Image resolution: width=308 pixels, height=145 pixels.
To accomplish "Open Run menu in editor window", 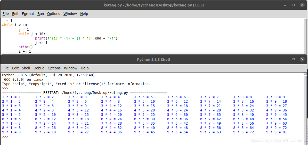I will coord(41,14).
